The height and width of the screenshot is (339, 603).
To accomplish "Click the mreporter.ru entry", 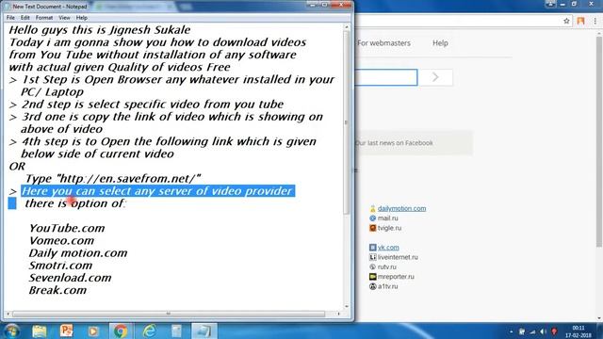I will coord(396,276).
